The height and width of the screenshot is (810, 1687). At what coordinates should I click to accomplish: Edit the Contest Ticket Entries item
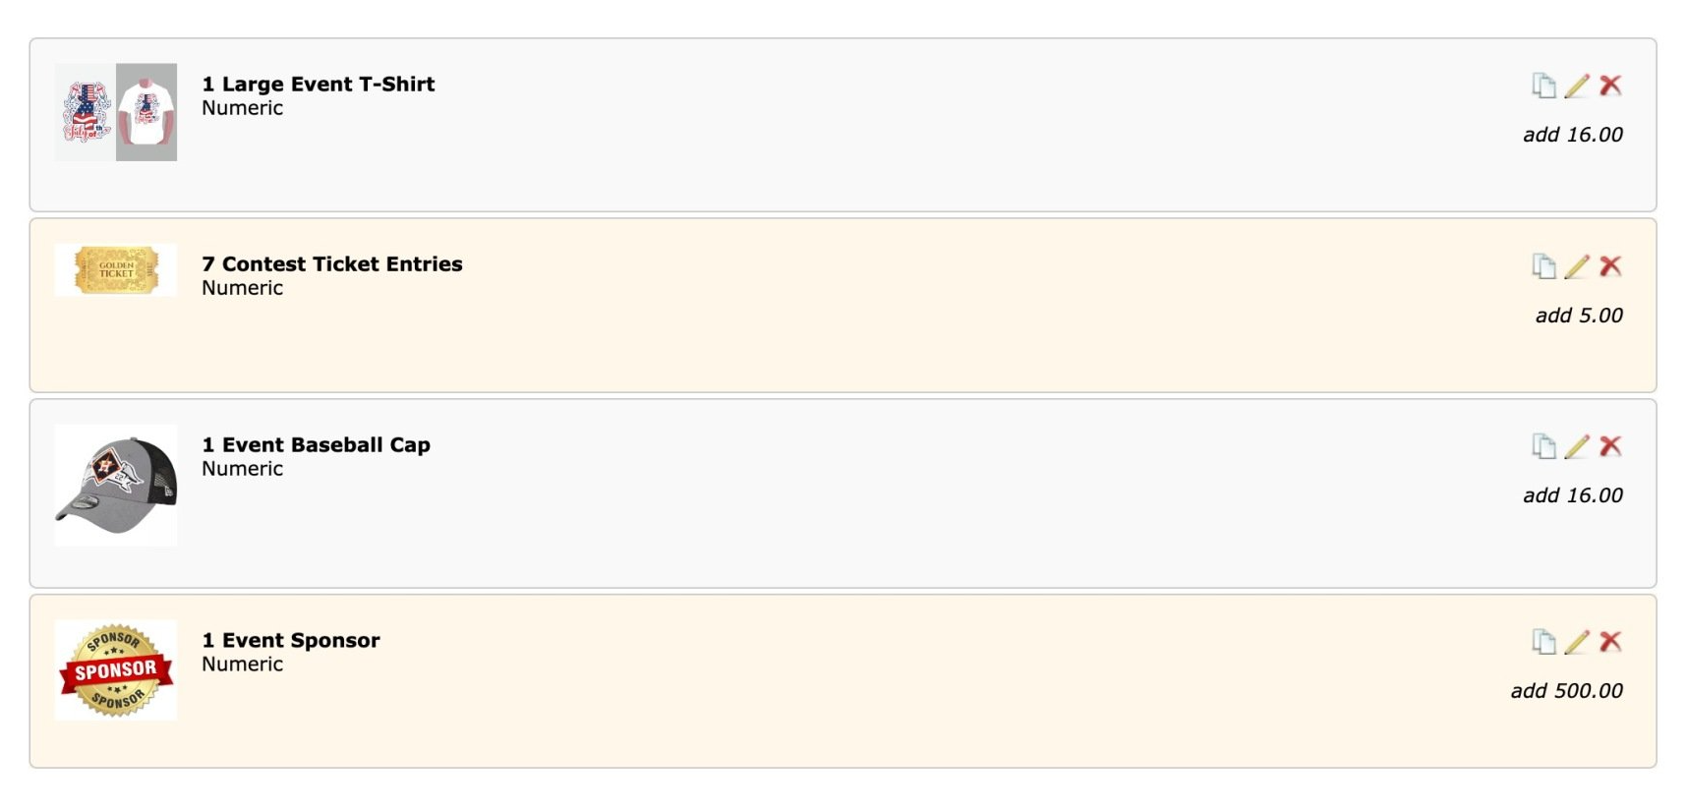[x=1577, y=266]
